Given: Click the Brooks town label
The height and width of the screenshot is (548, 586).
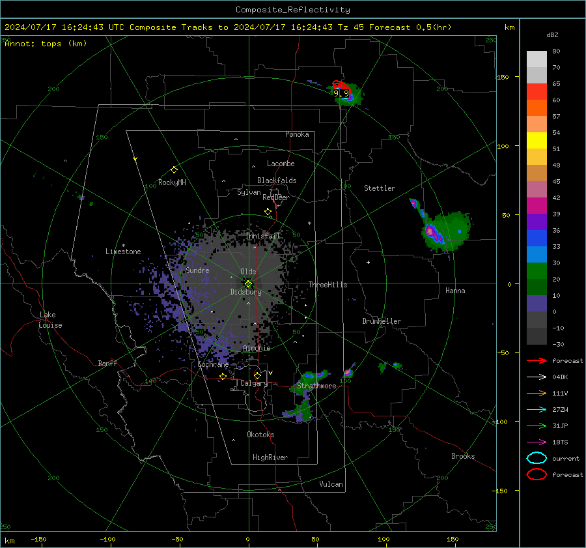Looking at the screenshot, I should 463,456.
